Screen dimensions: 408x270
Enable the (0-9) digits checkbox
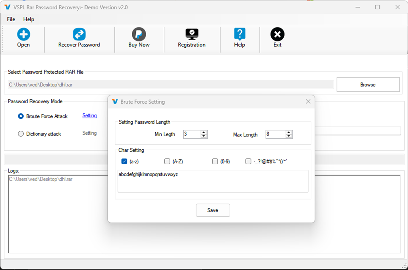pos(215,161)
